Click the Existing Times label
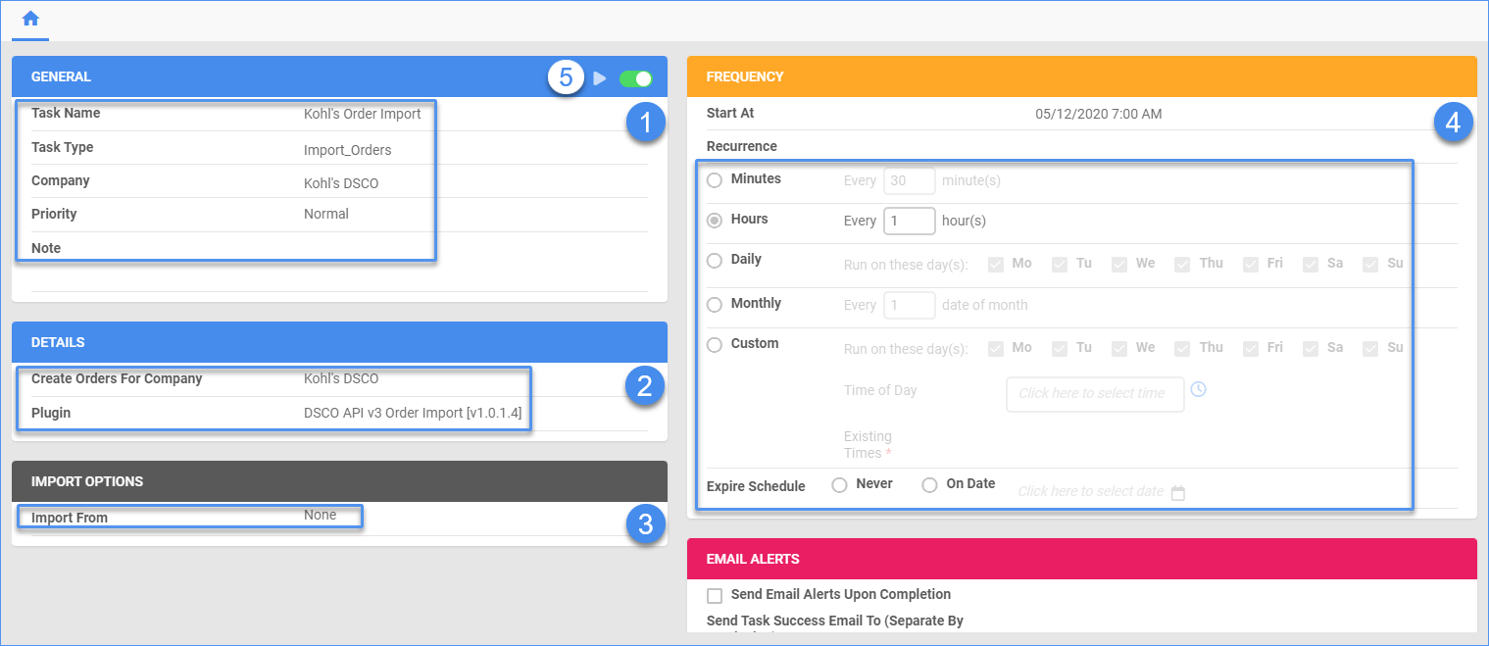Viewport: 1489px width, 646px height. click(869, 444)
